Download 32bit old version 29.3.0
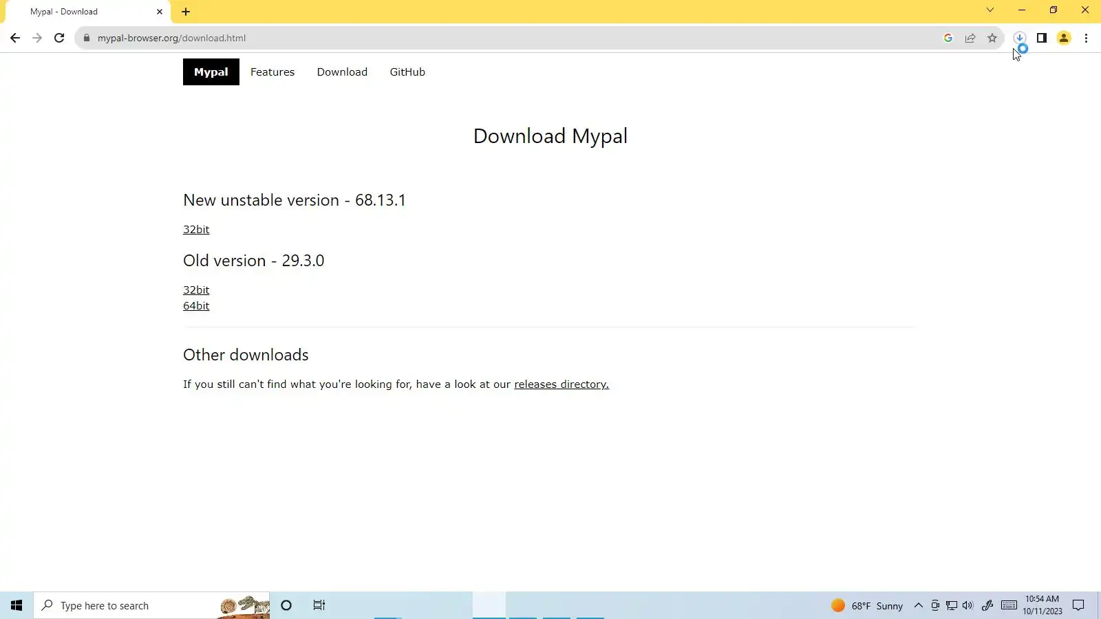Viewport: 1101px width, 619px height. click(196, 290)
